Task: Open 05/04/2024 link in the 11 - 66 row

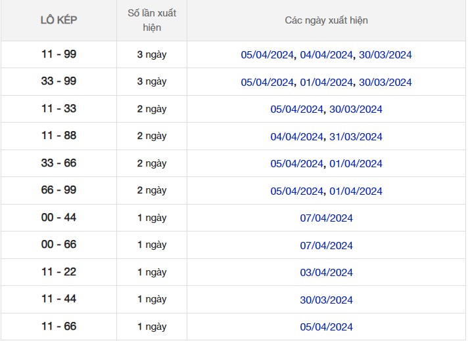Action: click(x=326, y=327)
